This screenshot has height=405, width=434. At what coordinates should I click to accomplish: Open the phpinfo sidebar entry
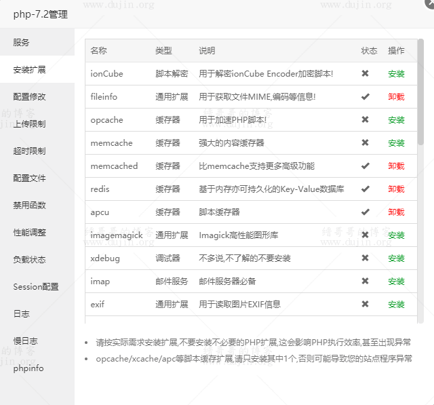pyautogui.click(x=28, y=368)
